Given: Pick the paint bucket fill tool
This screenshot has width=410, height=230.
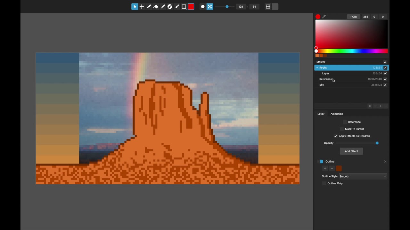Looking at the screenshot, I should click(x=156, y=6).
